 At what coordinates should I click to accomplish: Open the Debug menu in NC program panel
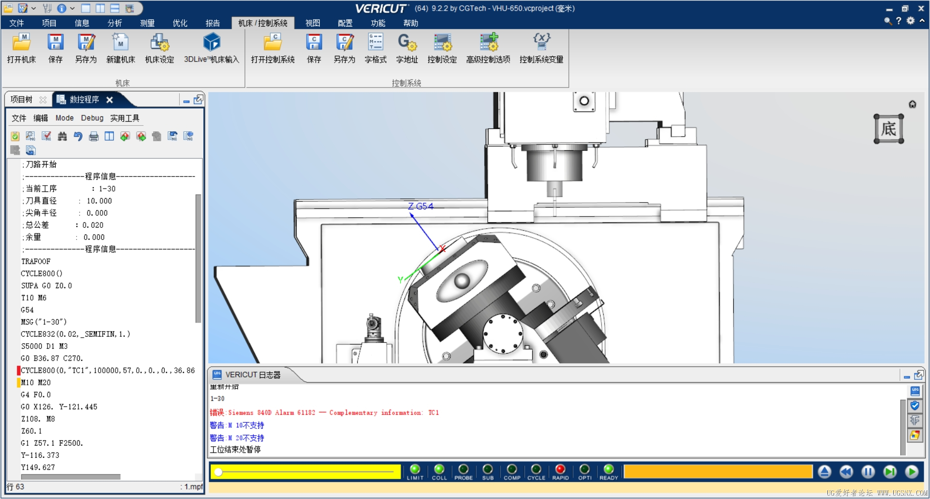(x=92, y=118)
